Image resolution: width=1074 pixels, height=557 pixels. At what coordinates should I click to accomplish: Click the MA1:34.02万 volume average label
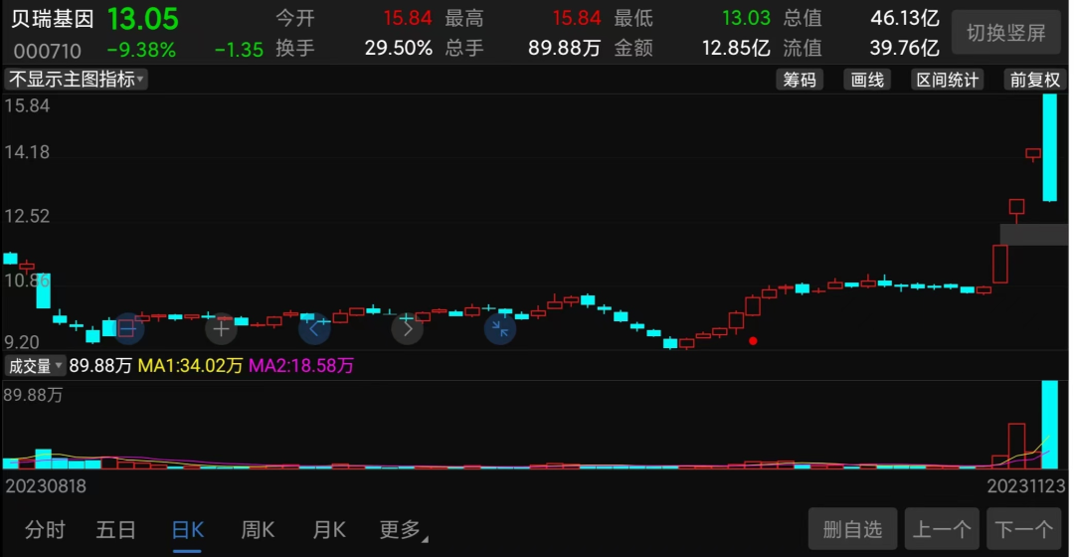coord(190,366)
